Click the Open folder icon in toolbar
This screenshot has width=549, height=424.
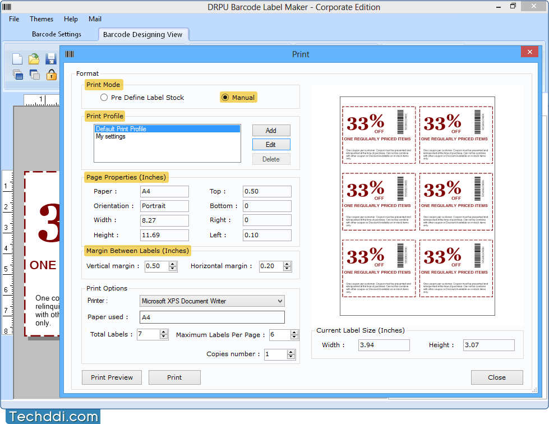point(34,59)
